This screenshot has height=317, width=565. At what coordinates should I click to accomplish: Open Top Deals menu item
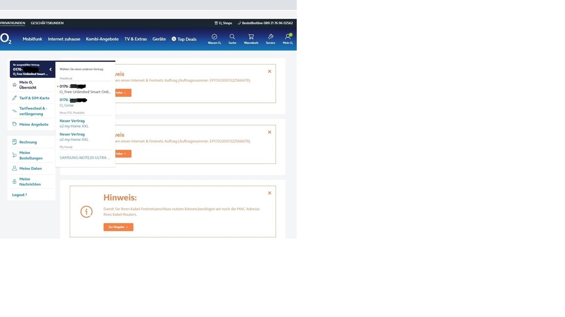tap(184, 39)
